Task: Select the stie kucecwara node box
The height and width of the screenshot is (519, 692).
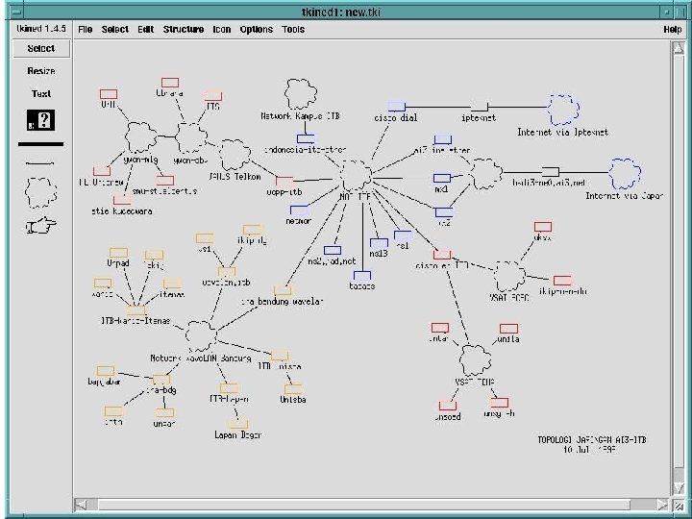Action: 122,200
